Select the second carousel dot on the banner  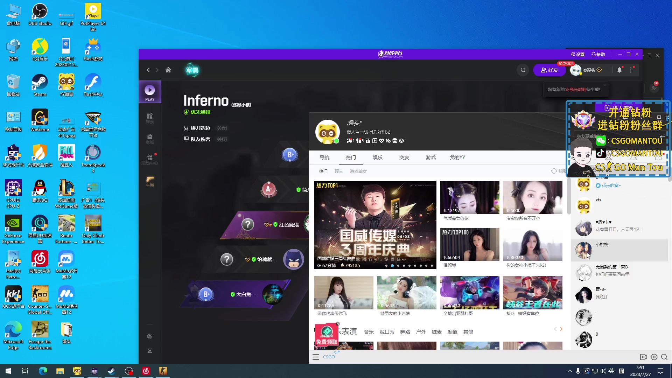pyautogui.click(x=392, y=266)
